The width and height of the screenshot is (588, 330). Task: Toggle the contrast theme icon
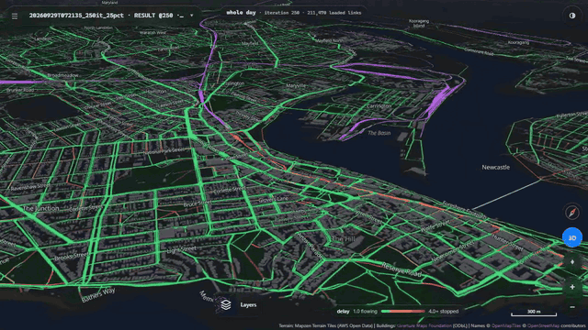pyautogui.click(x=572, y=16)
